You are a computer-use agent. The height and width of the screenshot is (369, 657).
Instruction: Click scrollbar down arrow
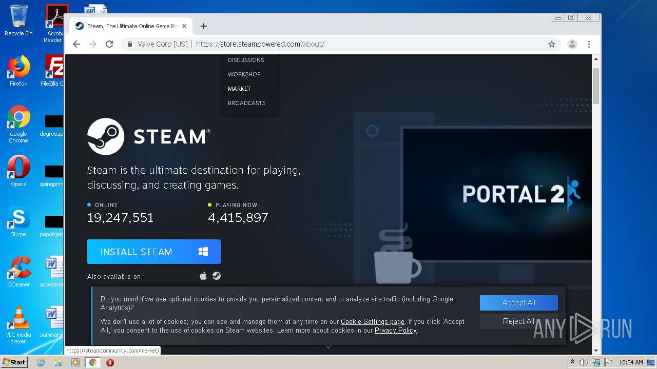(x=596, y=351)
